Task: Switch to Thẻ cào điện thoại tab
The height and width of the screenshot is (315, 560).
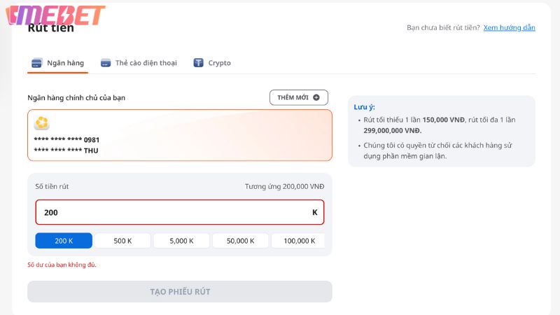Action: point(139,63)
